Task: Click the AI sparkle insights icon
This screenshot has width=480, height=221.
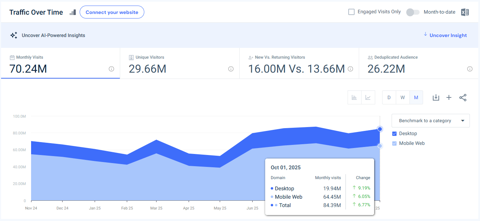Action: point(14,35)
